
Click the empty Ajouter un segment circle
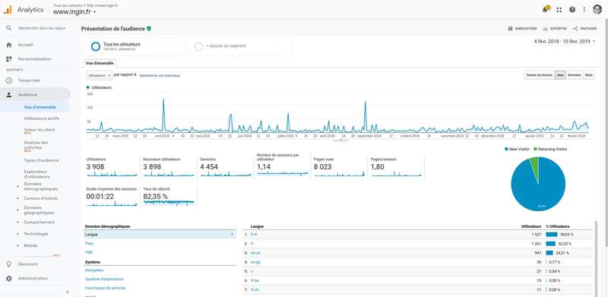click(x=199, y=46)
